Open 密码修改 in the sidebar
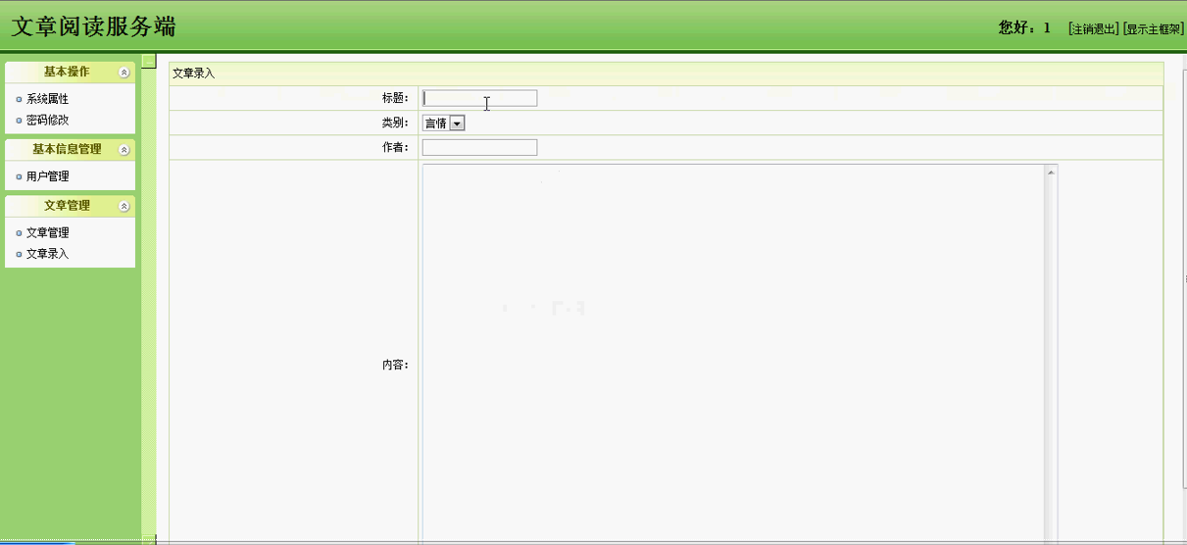1187x545 pixels. click(47, 120)
